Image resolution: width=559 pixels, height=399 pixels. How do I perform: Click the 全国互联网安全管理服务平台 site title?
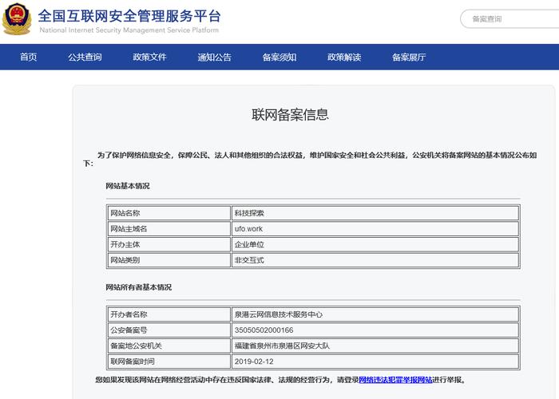[129, 16]
